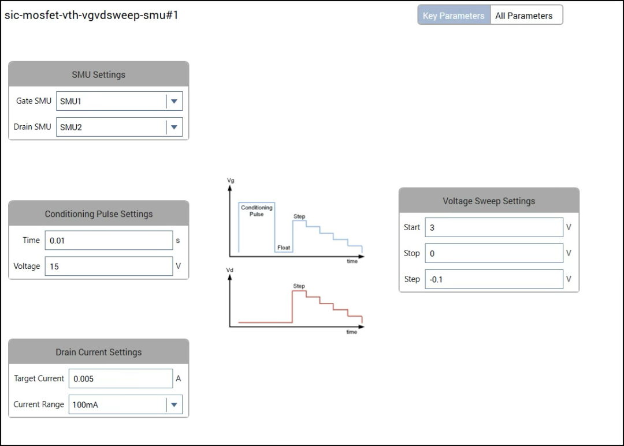
Task: Click the conditioning pulse Time input field
Action: (x=109, y=241)
